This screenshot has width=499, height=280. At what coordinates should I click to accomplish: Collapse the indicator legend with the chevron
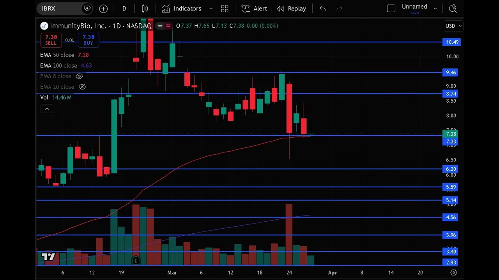pyautogui.click(x=47, y=108)
